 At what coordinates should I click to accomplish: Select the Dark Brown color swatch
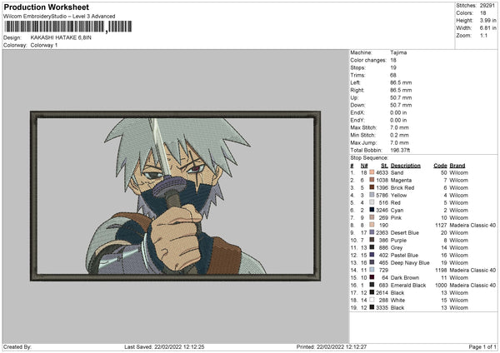(372, 277)
